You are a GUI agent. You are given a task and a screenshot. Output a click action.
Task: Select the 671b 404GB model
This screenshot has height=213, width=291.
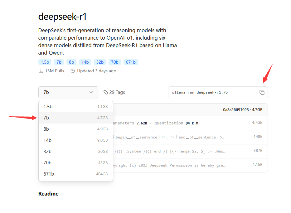(75, 174)
